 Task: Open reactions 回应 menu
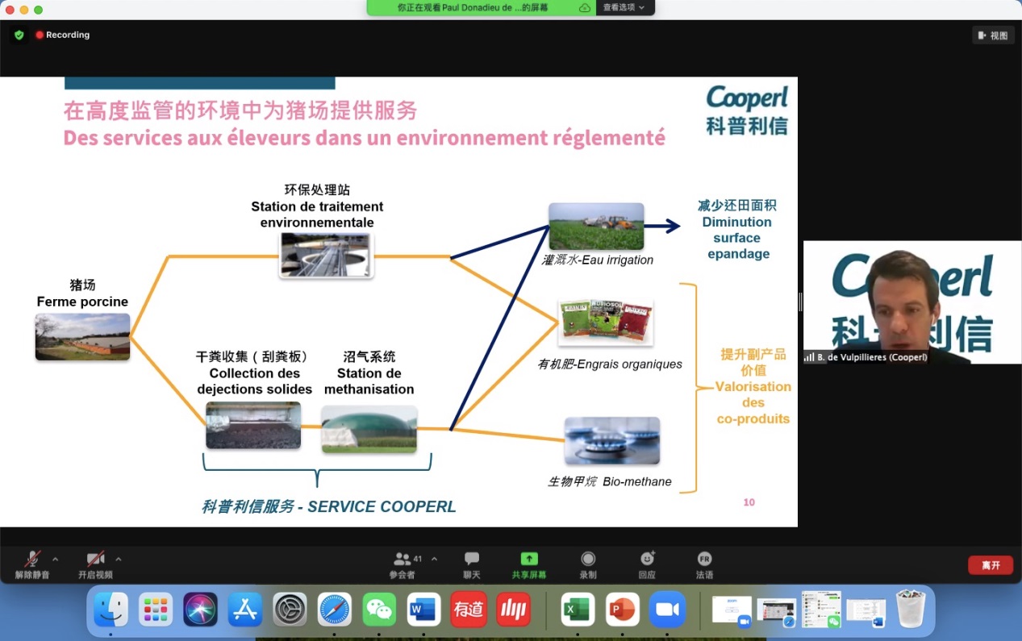point(647,564)
